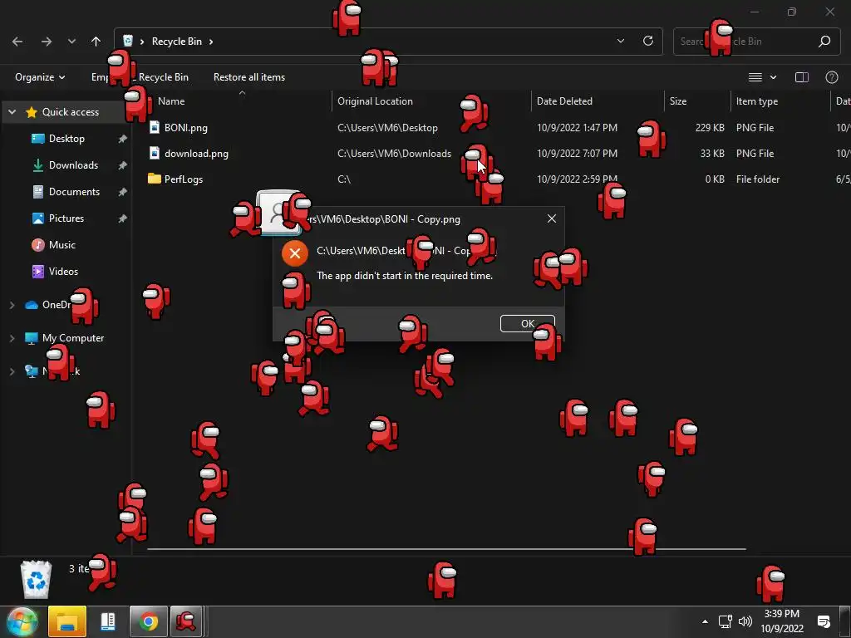851x638 pixels.
Task: Open address bar history dropdown arrow
Action: click(x=620, y=42)
